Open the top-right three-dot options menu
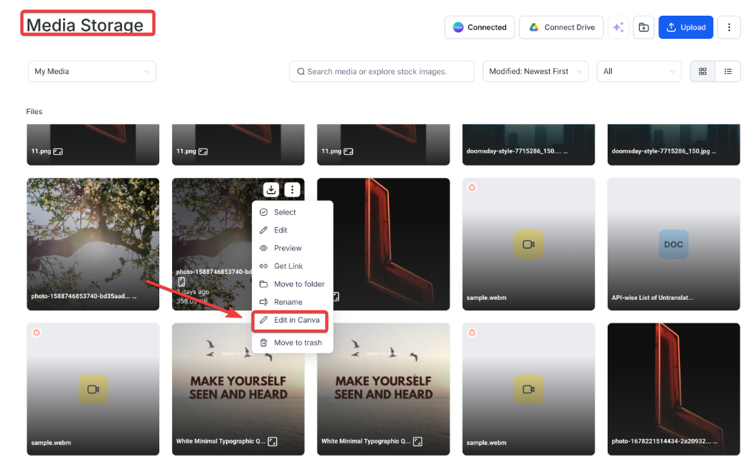This screenshot has width=754, height=464. (729, 27)
